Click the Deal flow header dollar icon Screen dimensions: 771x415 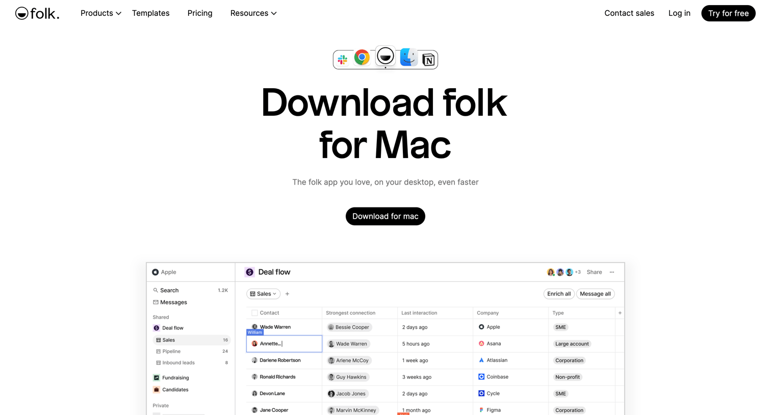pyautogui.click(x=249, y=272)
